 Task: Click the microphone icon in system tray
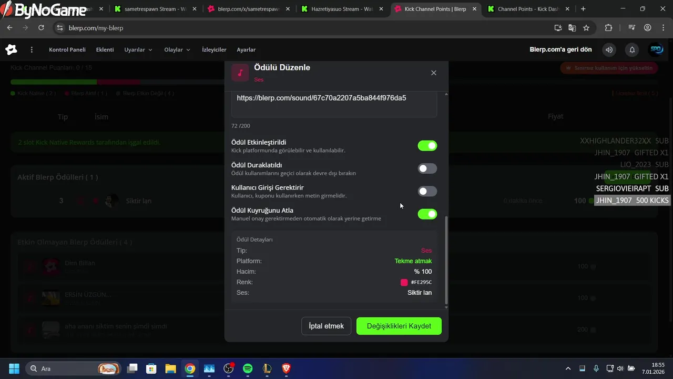click(596, 368)
